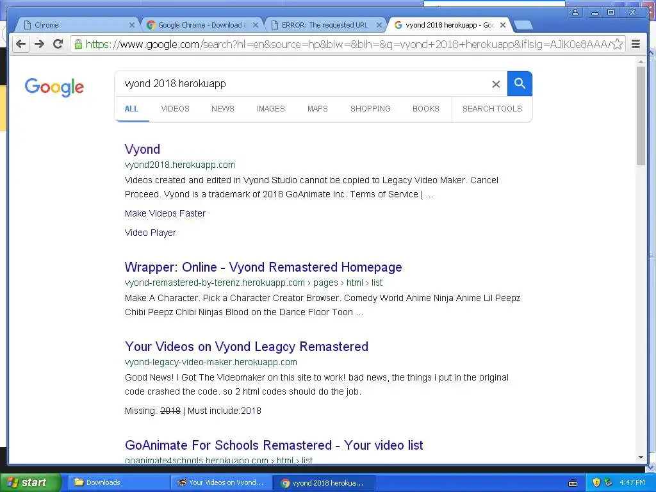This screenshot has width=656, height=492.
Task: Click the Google logo
Action: click(54, 87)
